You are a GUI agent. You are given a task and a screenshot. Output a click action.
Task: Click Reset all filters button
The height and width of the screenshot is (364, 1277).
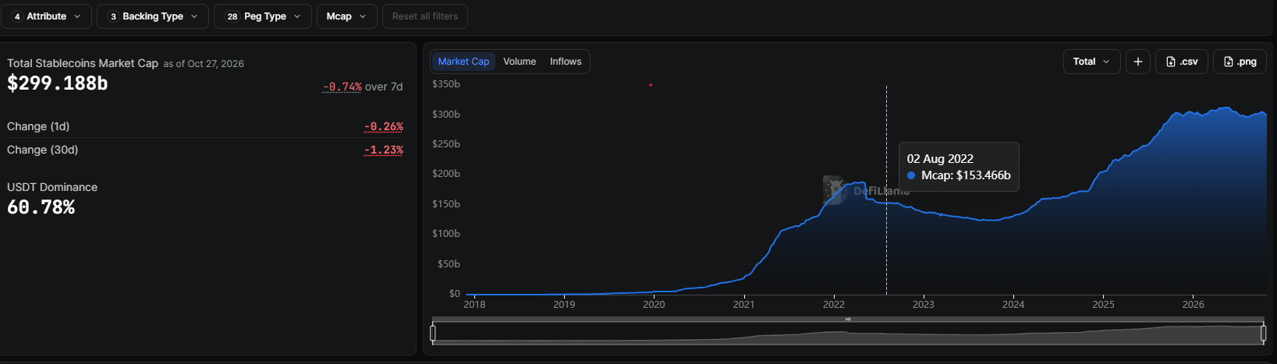(425, 16)
